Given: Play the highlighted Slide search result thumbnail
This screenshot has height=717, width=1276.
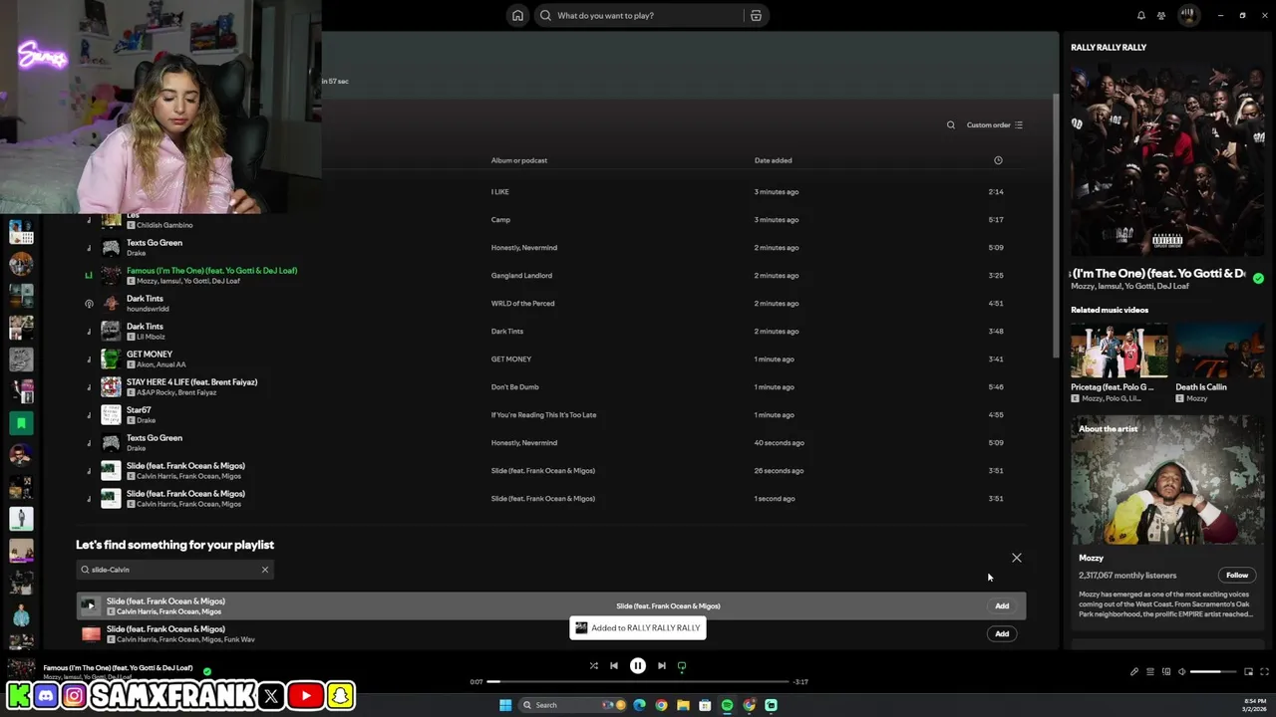Looking at the screenshot, I should 90,605.
